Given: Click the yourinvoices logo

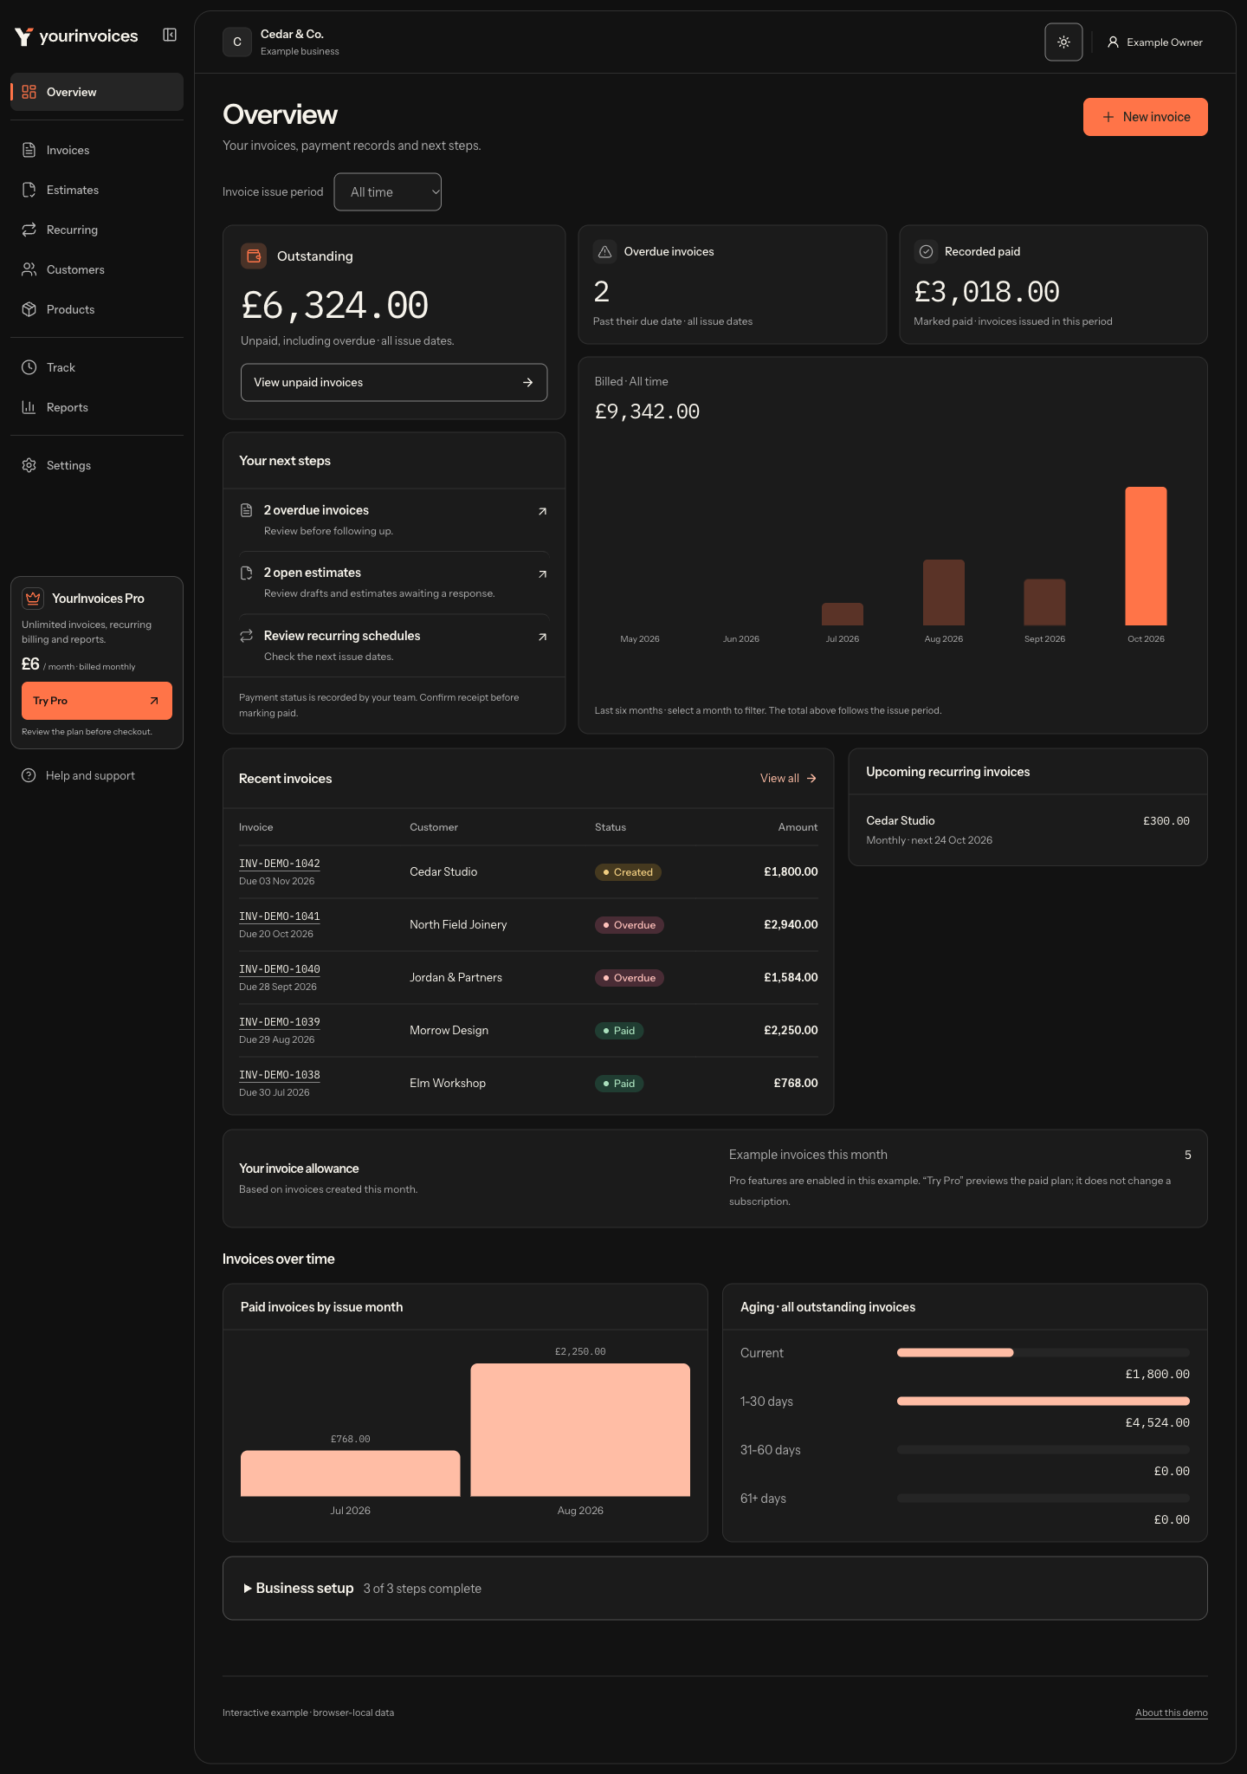Looking at the screenshot, I should pos(76,36).
